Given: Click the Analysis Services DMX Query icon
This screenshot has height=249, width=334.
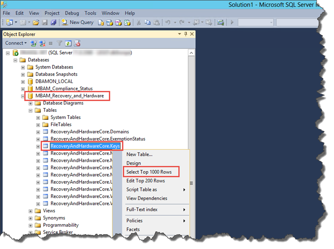Looking at the screenshot, I should point(119,22).
